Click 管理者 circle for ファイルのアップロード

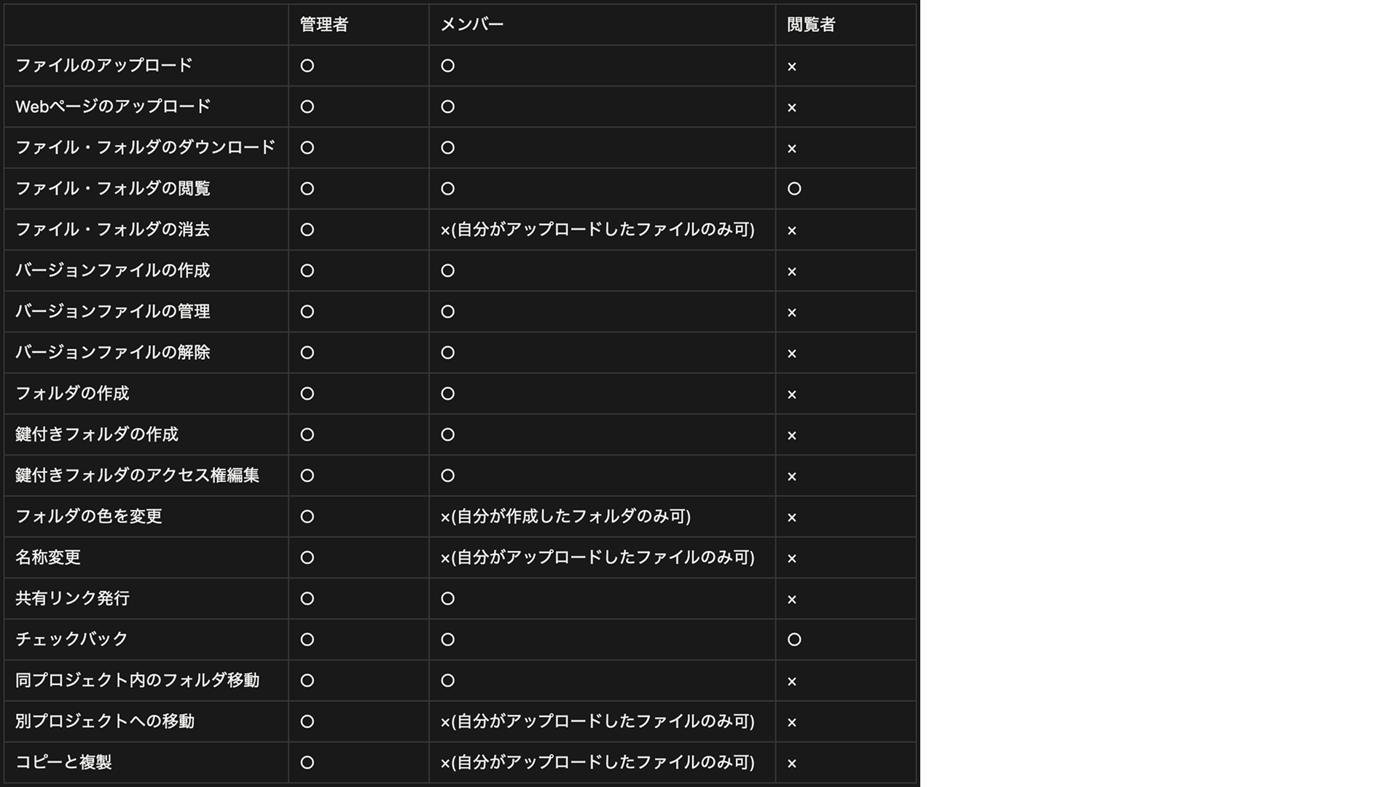click(x=307, y=66)
